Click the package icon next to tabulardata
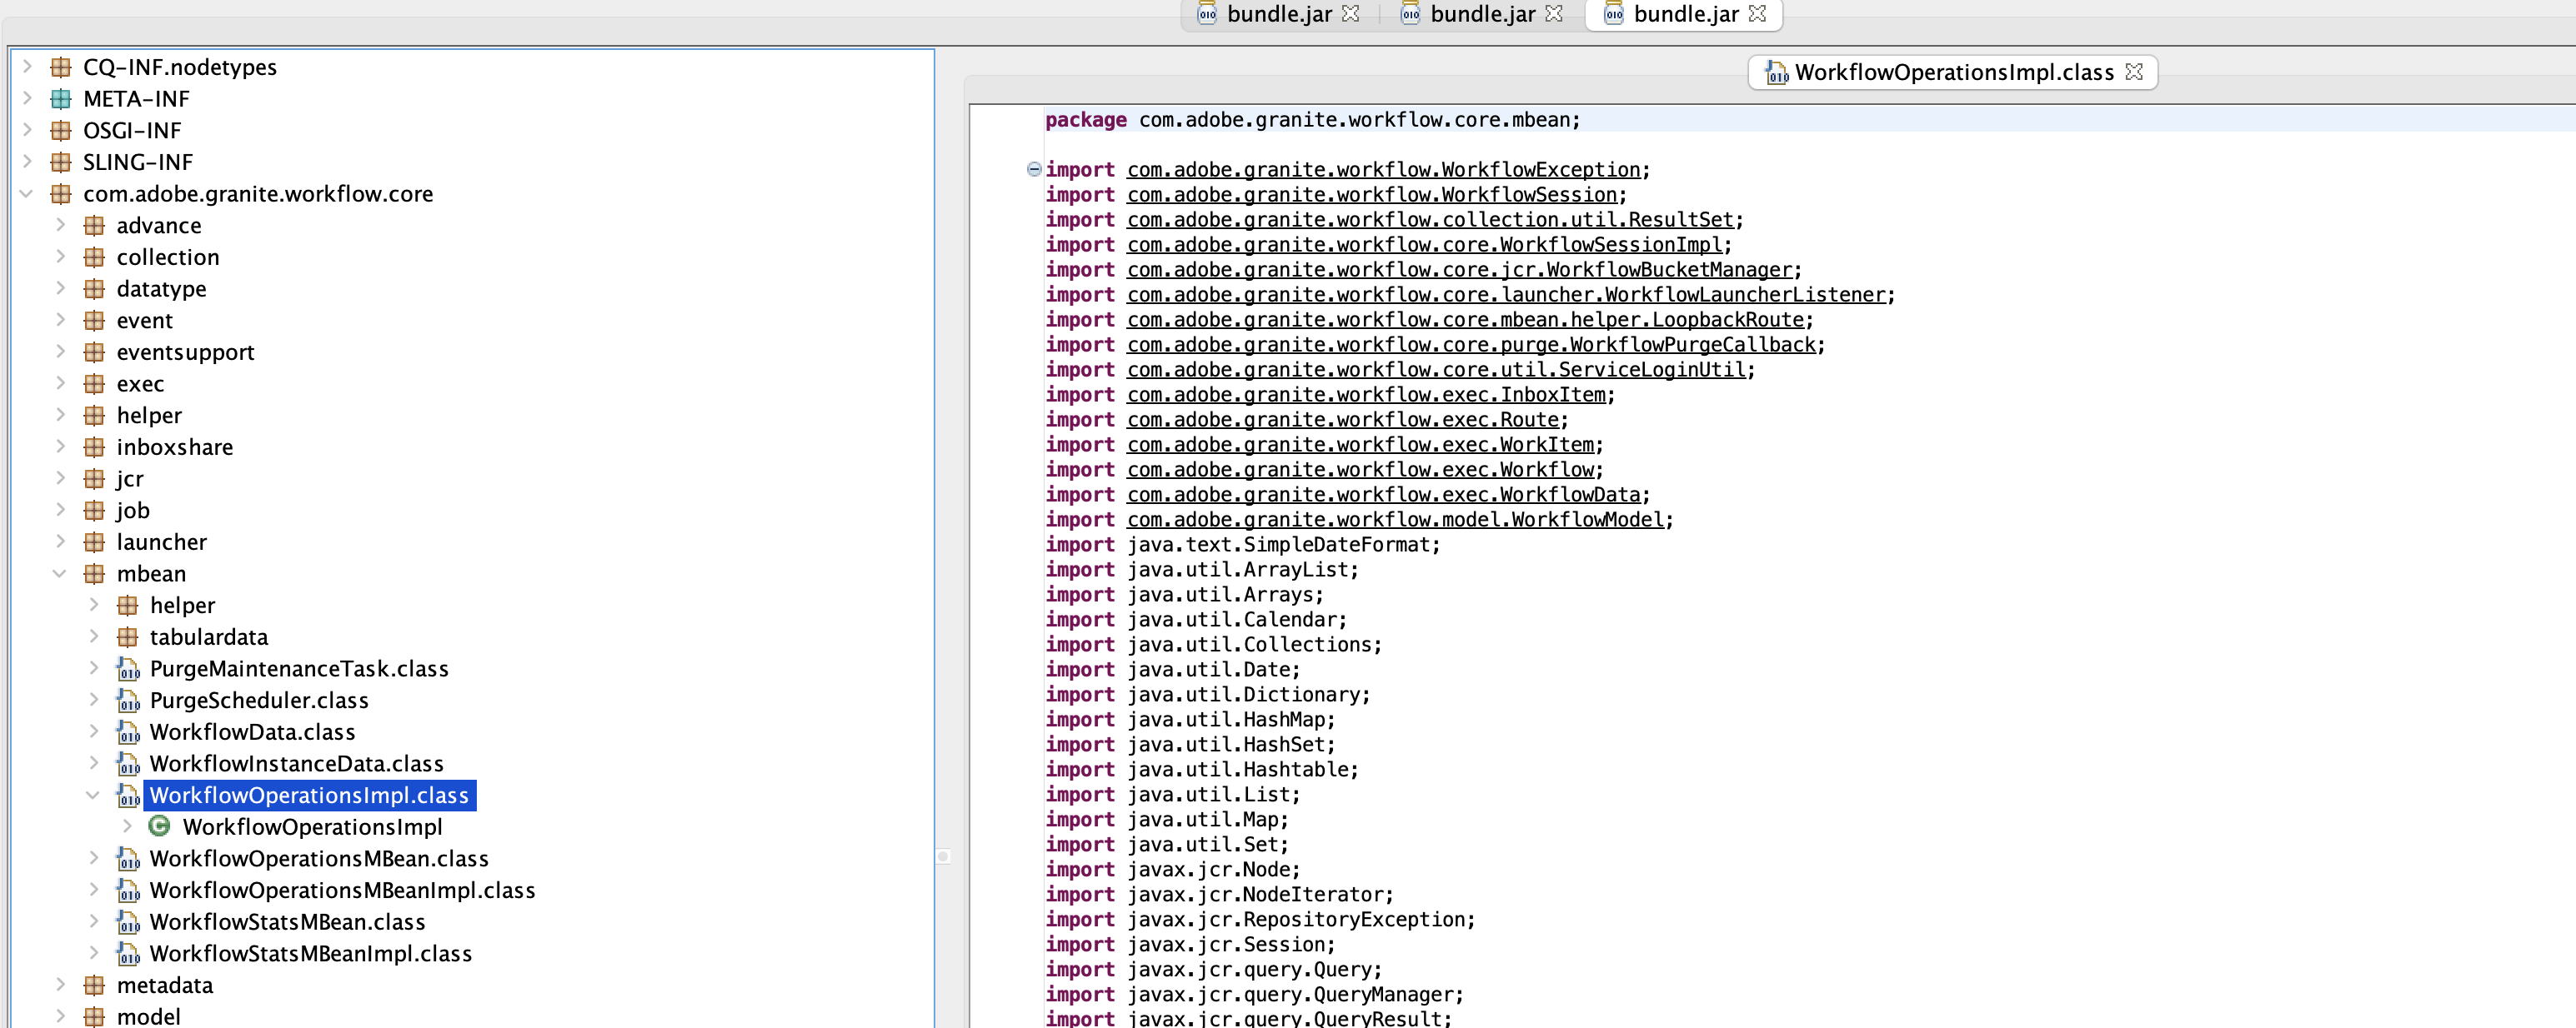The height and width of the screenshot is (1028, 2576). [x=128, y=636]
